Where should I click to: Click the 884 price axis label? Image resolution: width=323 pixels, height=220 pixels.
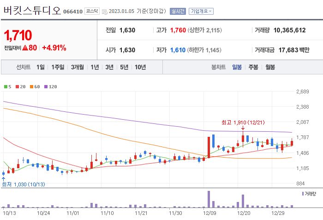300,183
